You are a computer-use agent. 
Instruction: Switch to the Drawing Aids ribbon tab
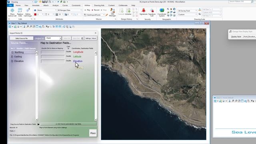click(x=99, y=5)
